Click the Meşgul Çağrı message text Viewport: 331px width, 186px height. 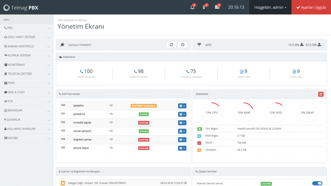tap(97, 183)
